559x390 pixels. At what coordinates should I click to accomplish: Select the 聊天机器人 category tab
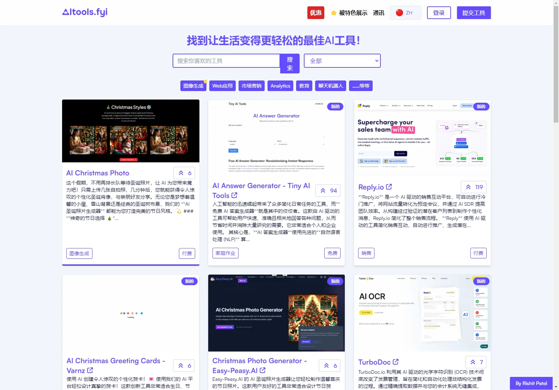331,86
